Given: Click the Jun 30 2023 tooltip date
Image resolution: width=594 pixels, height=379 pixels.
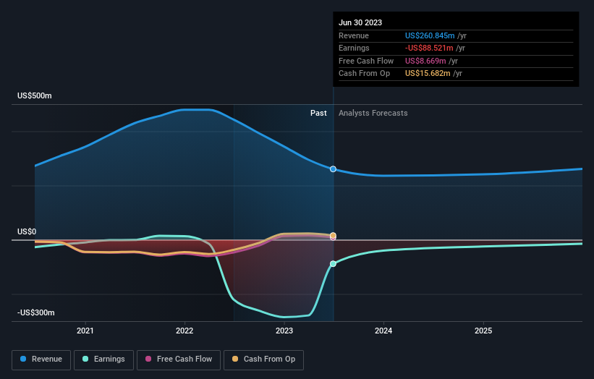Looking at the screenshot, I should 360,22.
